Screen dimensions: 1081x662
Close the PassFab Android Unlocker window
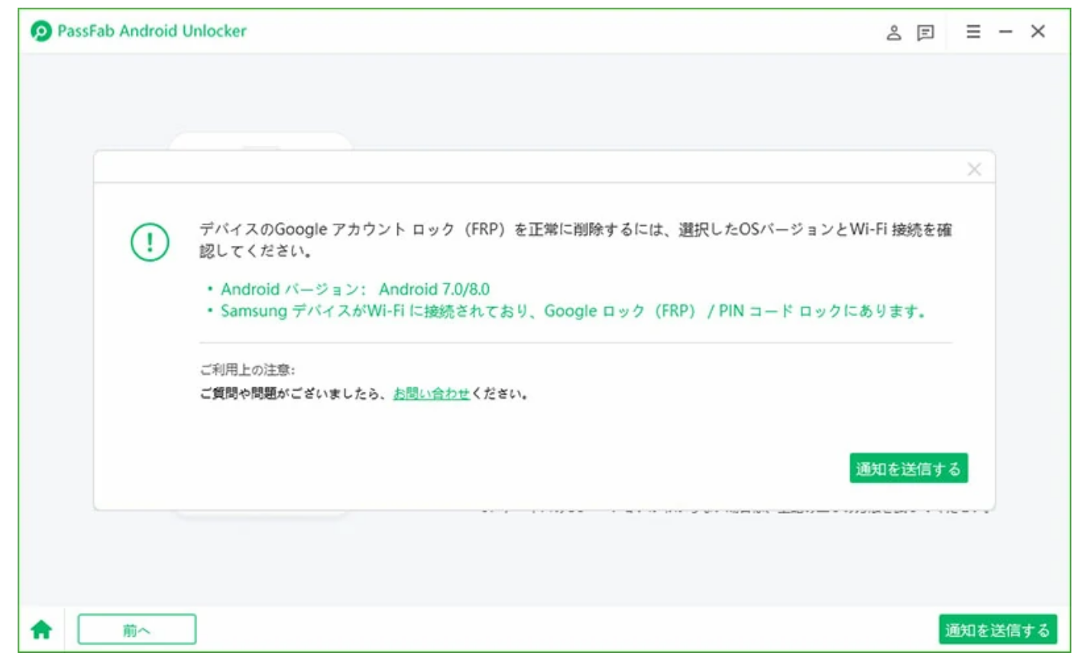click(x=1037, y=31)
